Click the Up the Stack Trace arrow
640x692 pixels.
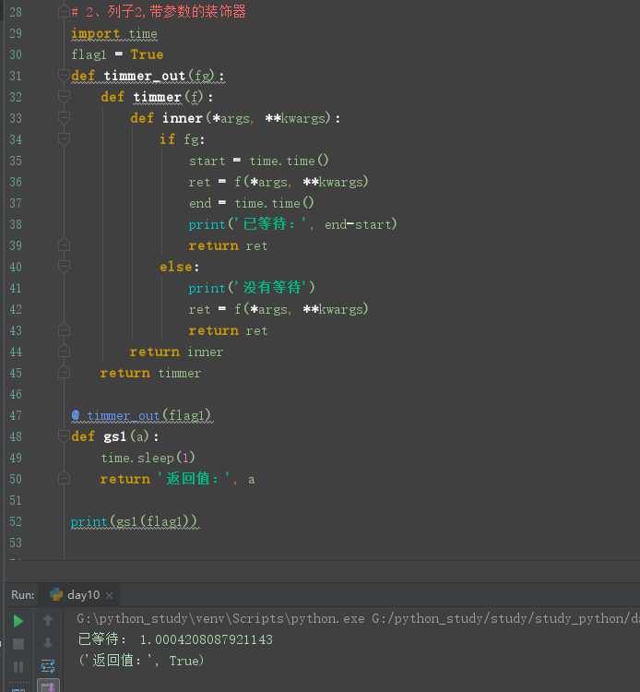point(48,620)
